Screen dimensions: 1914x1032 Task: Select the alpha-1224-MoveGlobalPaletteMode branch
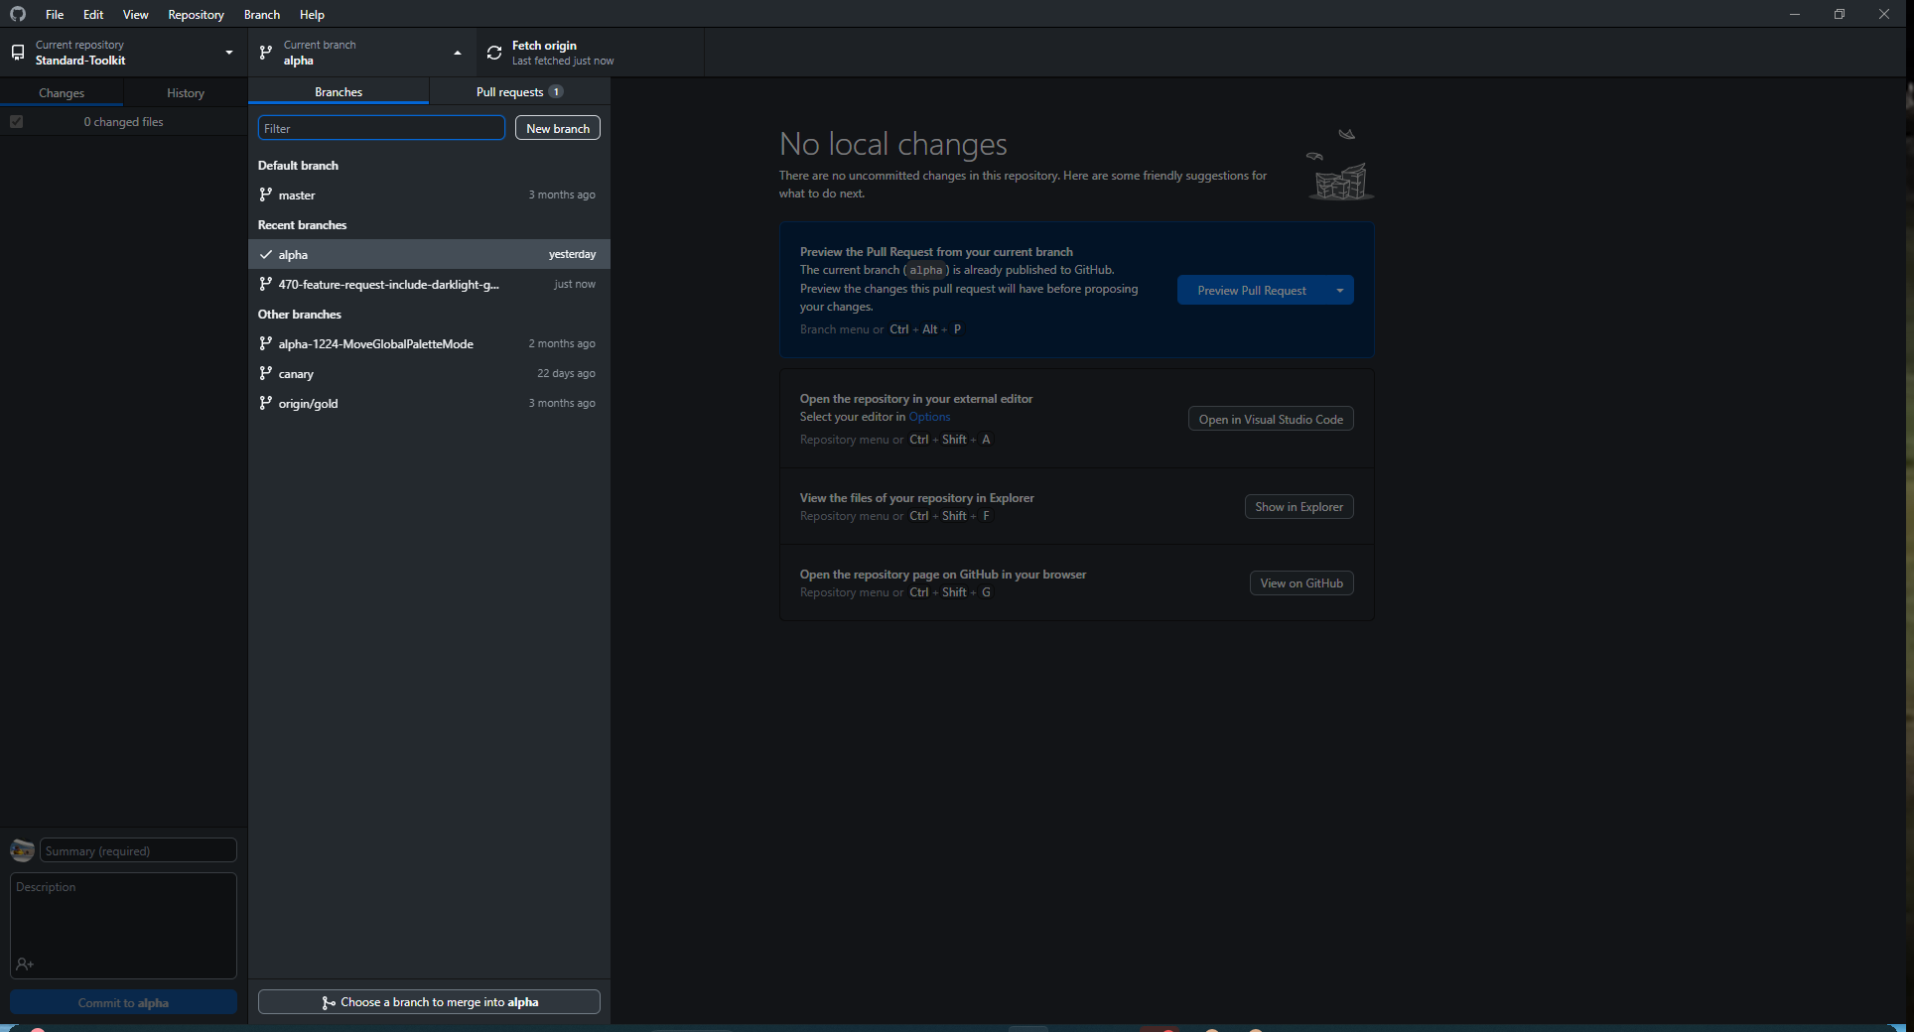(375, 343)
